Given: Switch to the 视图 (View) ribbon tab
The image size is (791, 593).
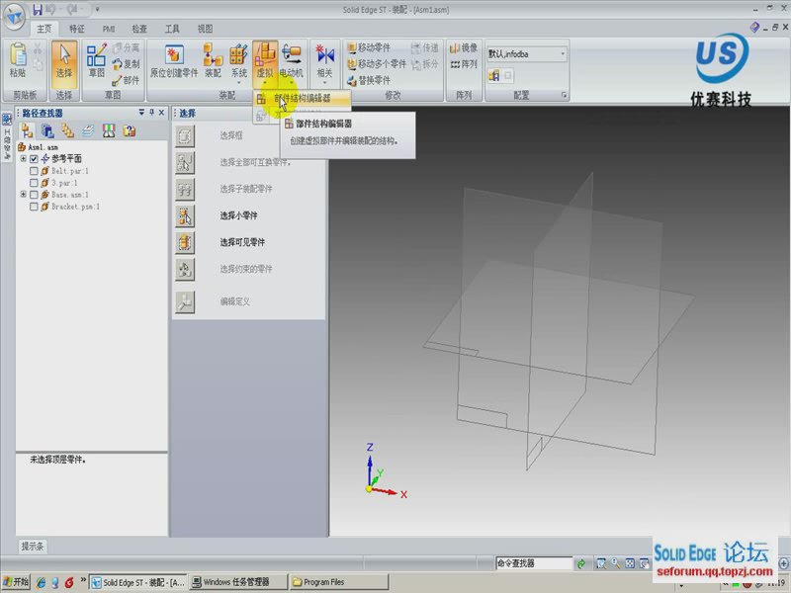Looking at the screenshot, I should [x=205, y=29].
